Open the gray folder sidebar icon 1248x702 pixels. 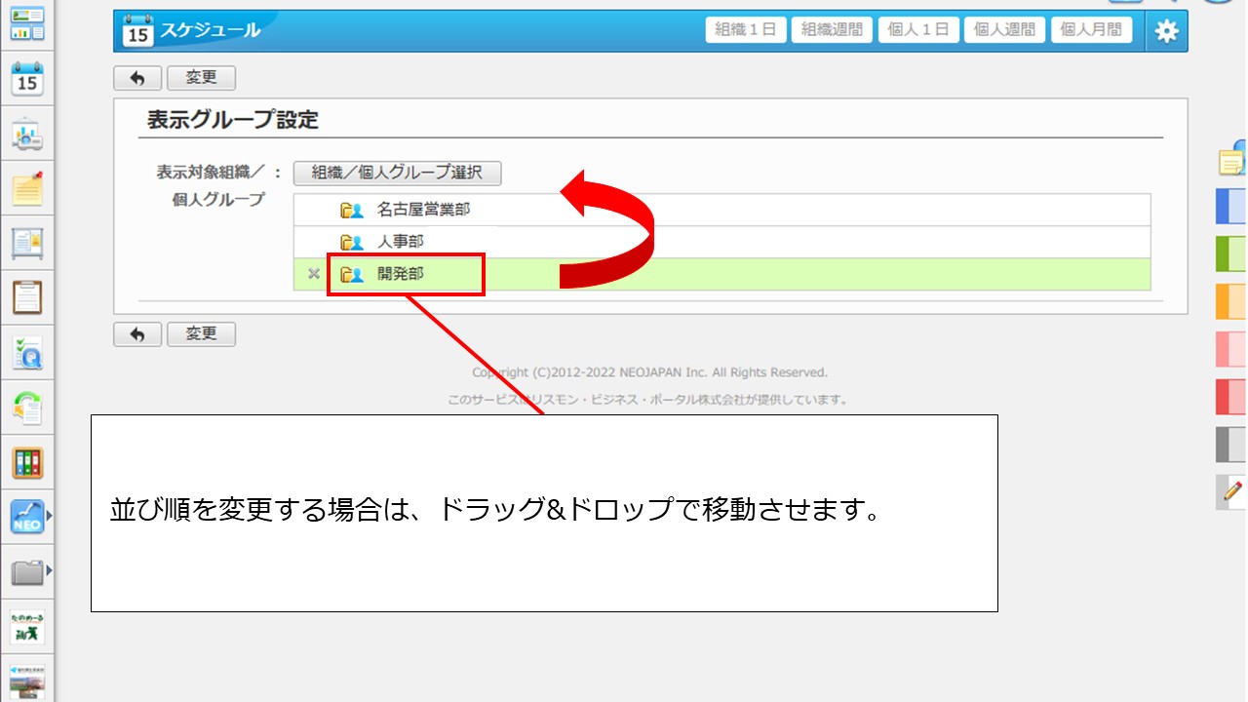[27, 571]
